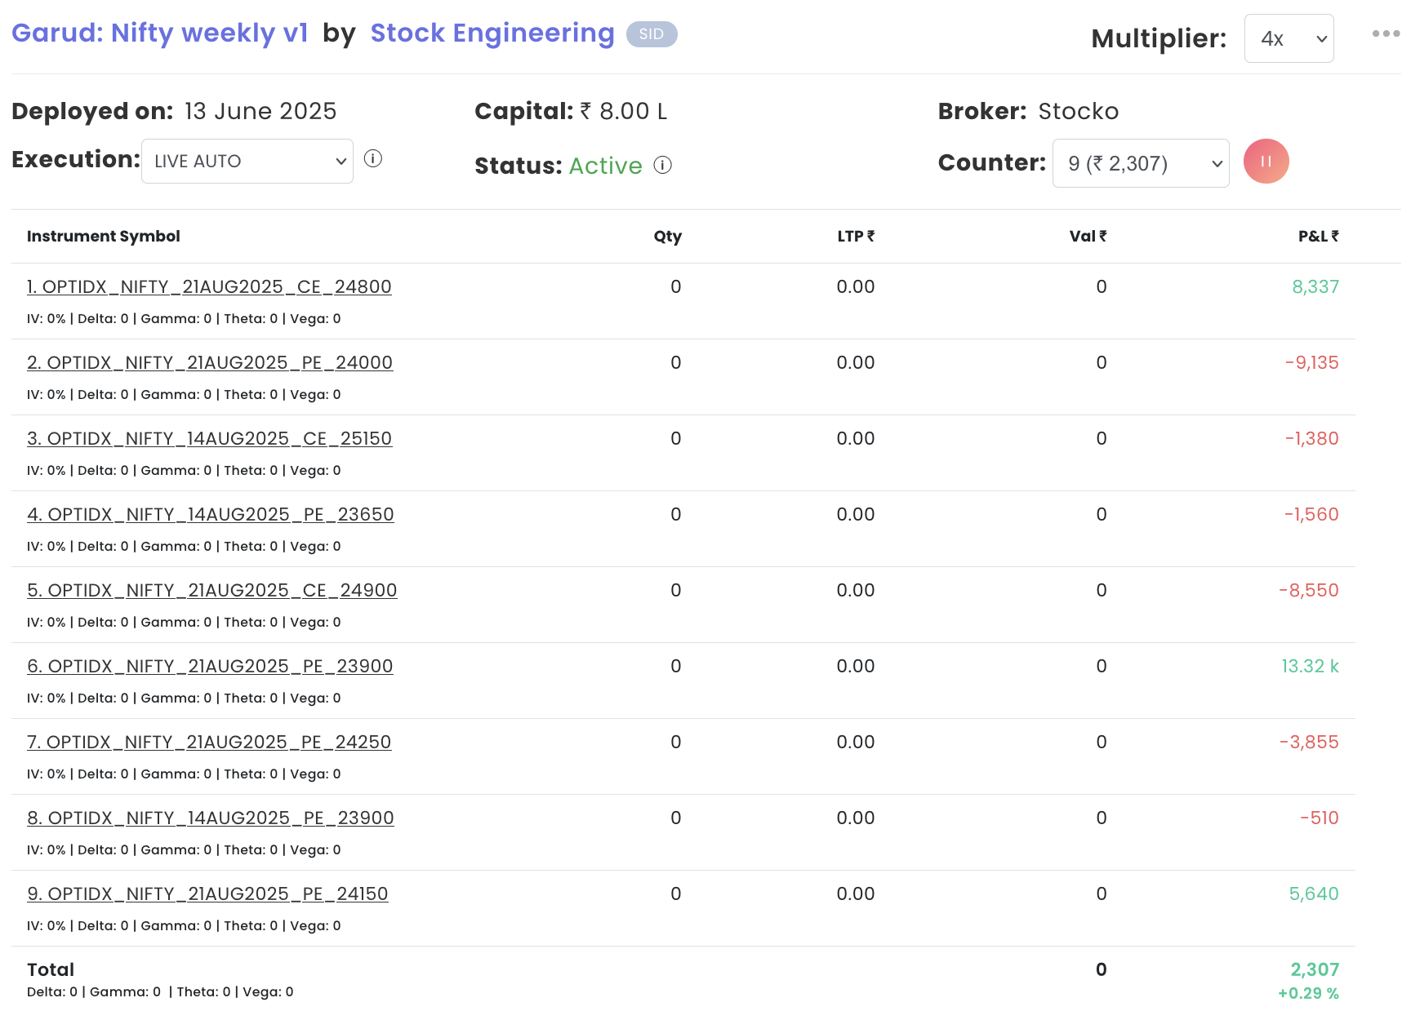Screen dimensions: 1411x1020
Task: Click the P&L ₹ column header
Action: click(x=1318, y=237)
